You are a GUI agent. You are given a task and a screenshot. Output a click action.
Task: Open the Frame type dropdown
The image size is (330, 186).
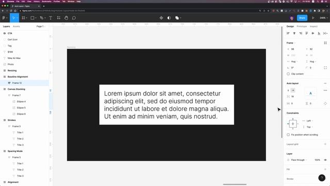pos(291,43)
